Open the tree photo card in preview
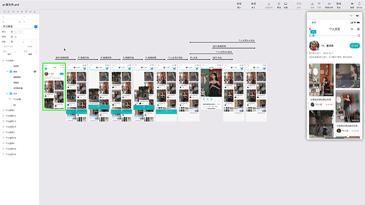 click(321, 124)
